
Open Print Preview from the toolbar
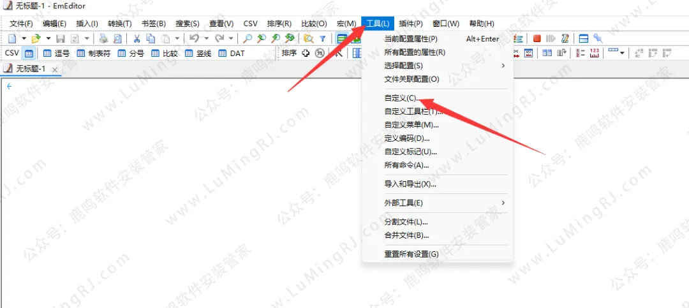[117, 39]
